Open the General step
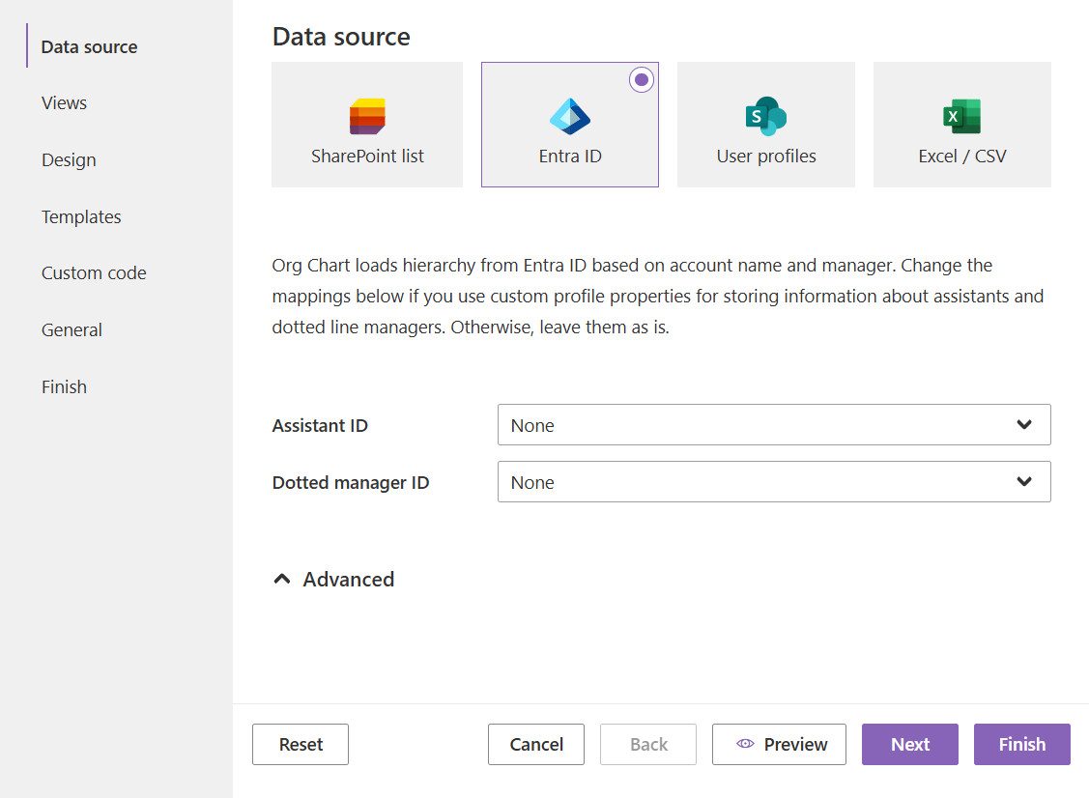Image resolution: width=1089 pixels, height=798 pixels. tap(72, 329)
